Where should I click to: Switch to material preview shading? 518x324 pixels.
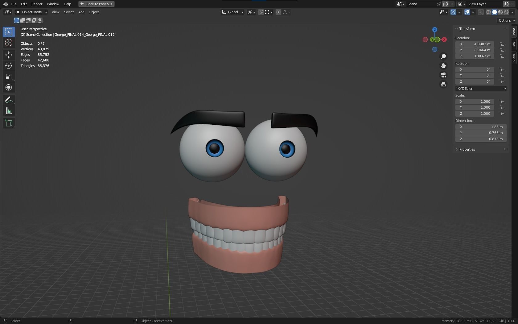click(500, 12)
